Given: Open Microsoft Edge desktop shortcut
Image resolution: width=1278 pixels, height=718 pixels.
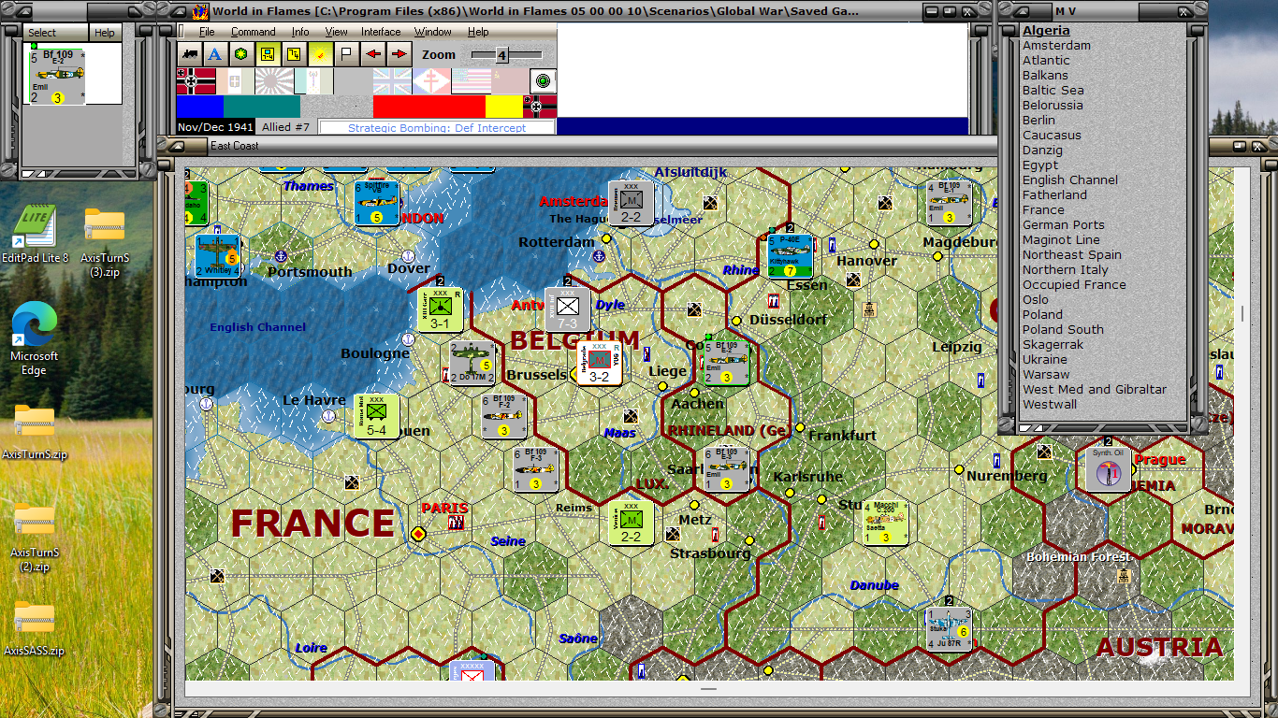Looking at the screenshot, I should [x=35, y=338].
